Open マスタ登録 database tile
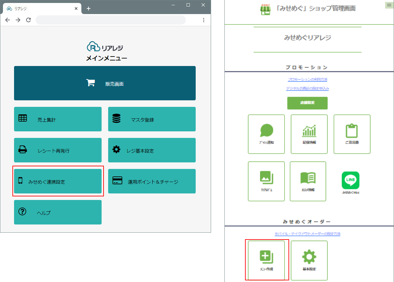This screenshot has width=394, height=282. click(x=152, y=119)
